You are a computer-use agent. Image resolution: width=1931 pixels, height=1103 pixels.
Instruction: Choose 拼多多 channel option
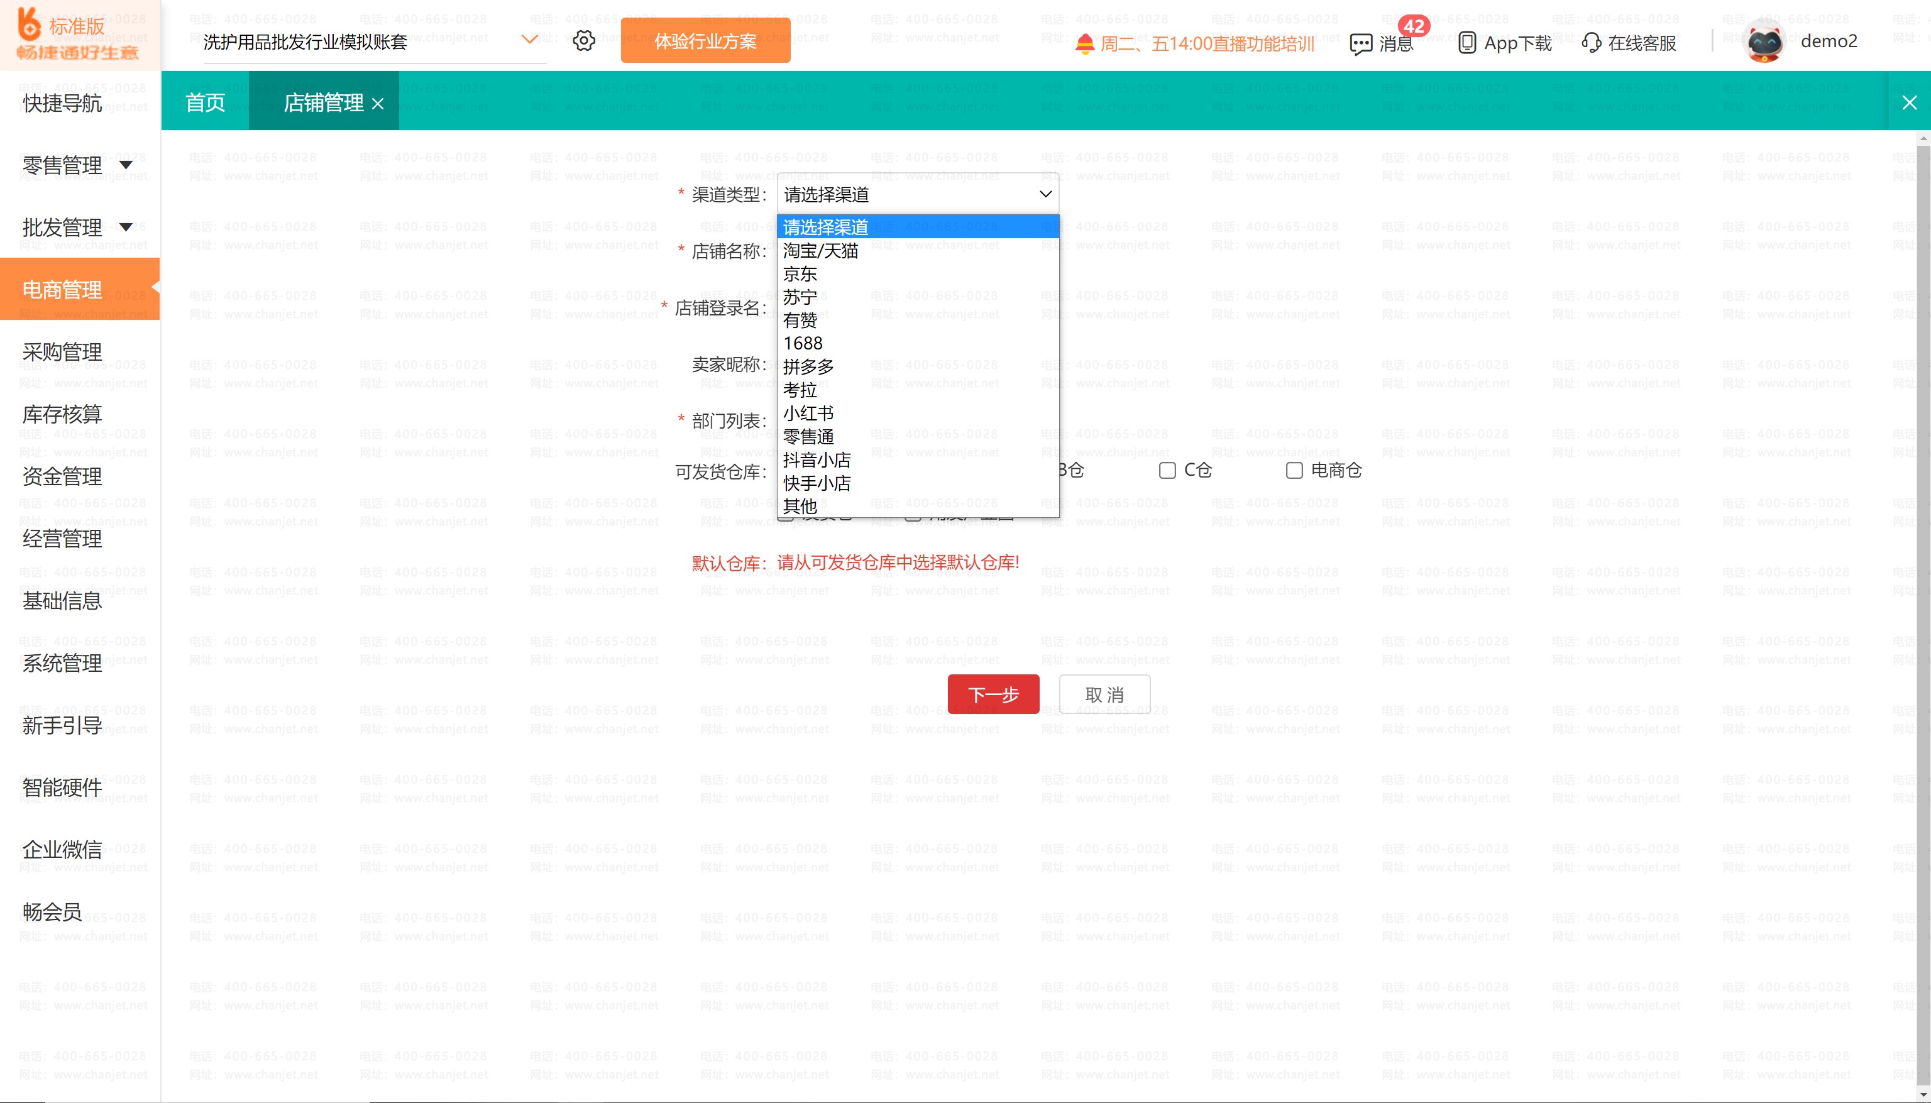(x=808, y=366)
